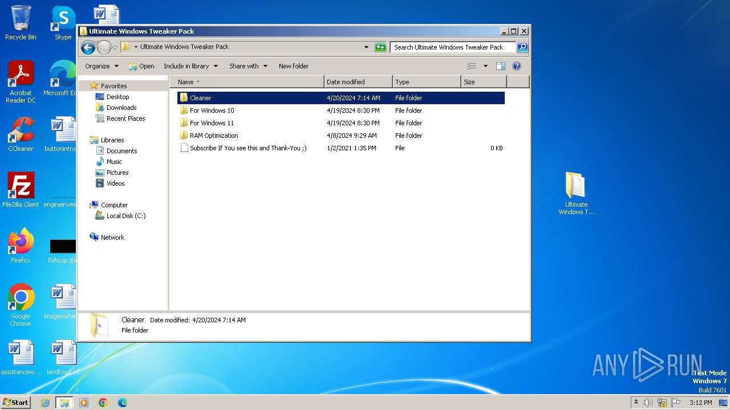Screen dimensions: 730x410
Task: Click the Windows Explorer taskbar button
Action: (x=64, y=403)
